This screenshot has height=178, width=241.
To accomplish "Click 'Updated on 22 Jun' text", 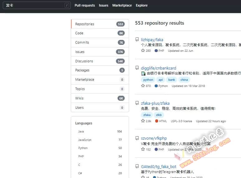I will [x=181, y=51].
